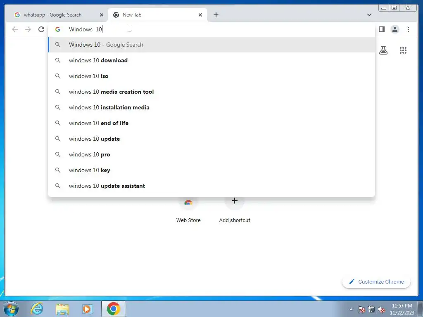The height and width of the screenshot is (317, 423).
Task: Pick windows 10 installation media suggestion
Action: pos(211,107)
